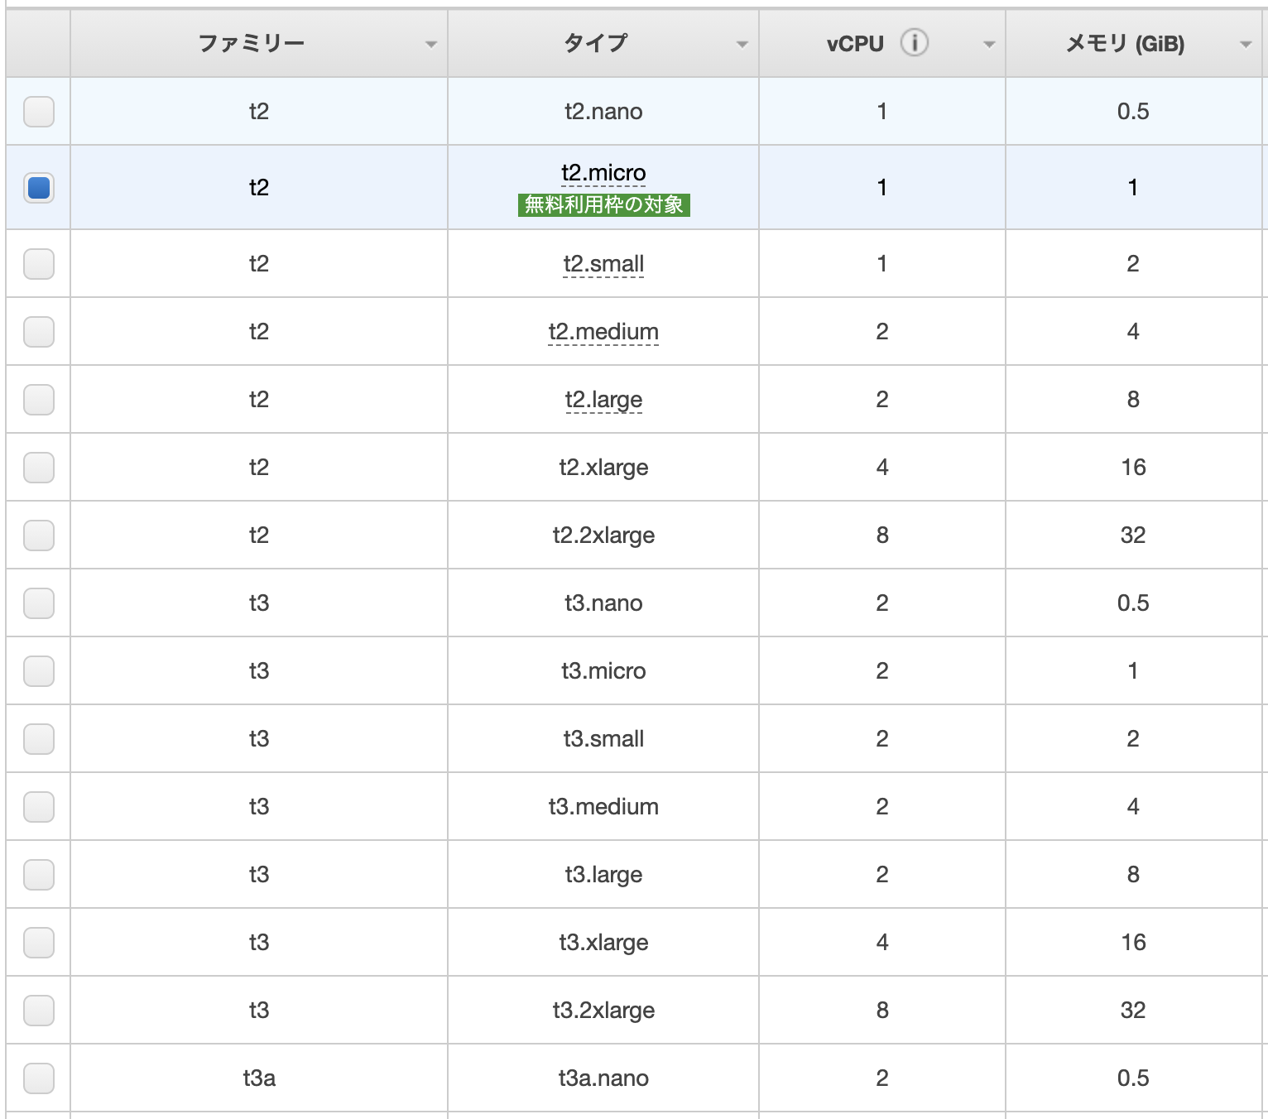Click vCPU value 4 in t2.xlarge row

pos(882,468)
